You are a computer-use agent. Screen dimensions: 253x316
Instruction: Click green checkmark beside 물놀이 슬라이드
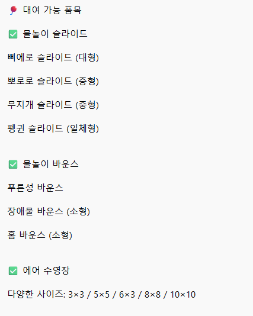click(x=13, y=34)
